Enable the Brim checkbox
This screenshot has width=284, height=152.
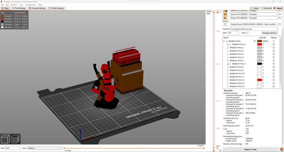(x=247, y=33)
